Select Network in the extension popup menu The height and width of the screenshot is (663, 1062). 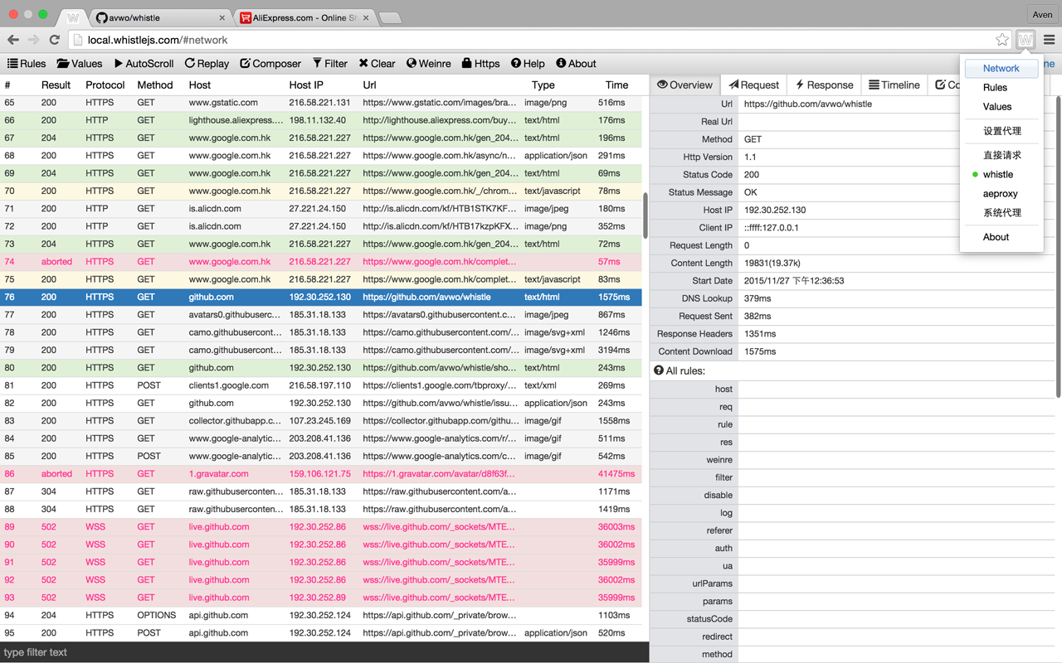coord(1001,68)
